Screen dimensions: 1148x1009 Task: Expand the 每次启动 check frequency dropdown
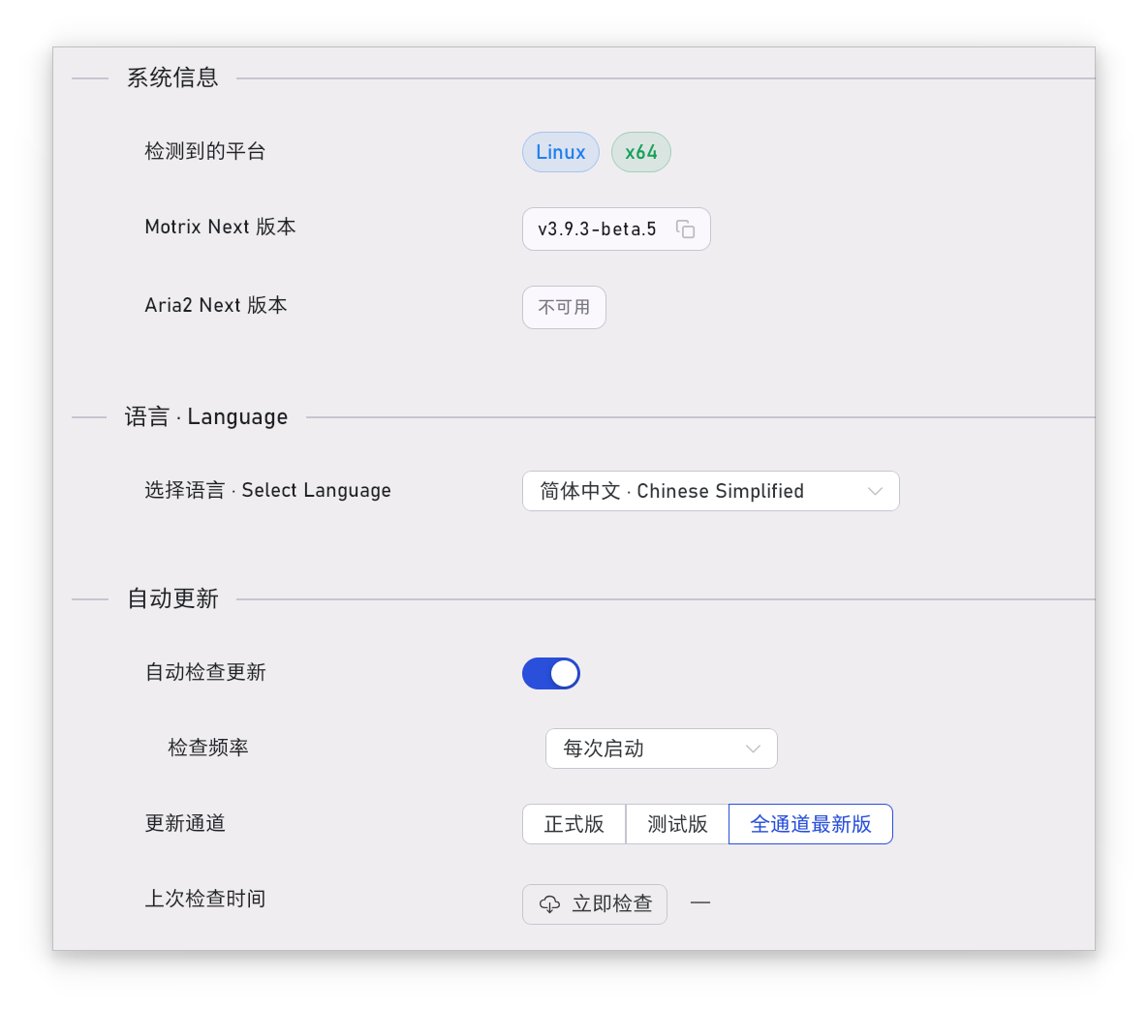(661, 749)
